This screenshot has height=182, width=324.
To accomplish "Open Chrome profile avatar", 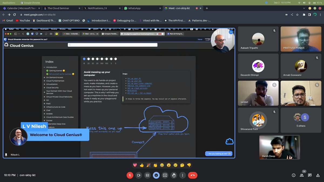I will pos(315,15).
